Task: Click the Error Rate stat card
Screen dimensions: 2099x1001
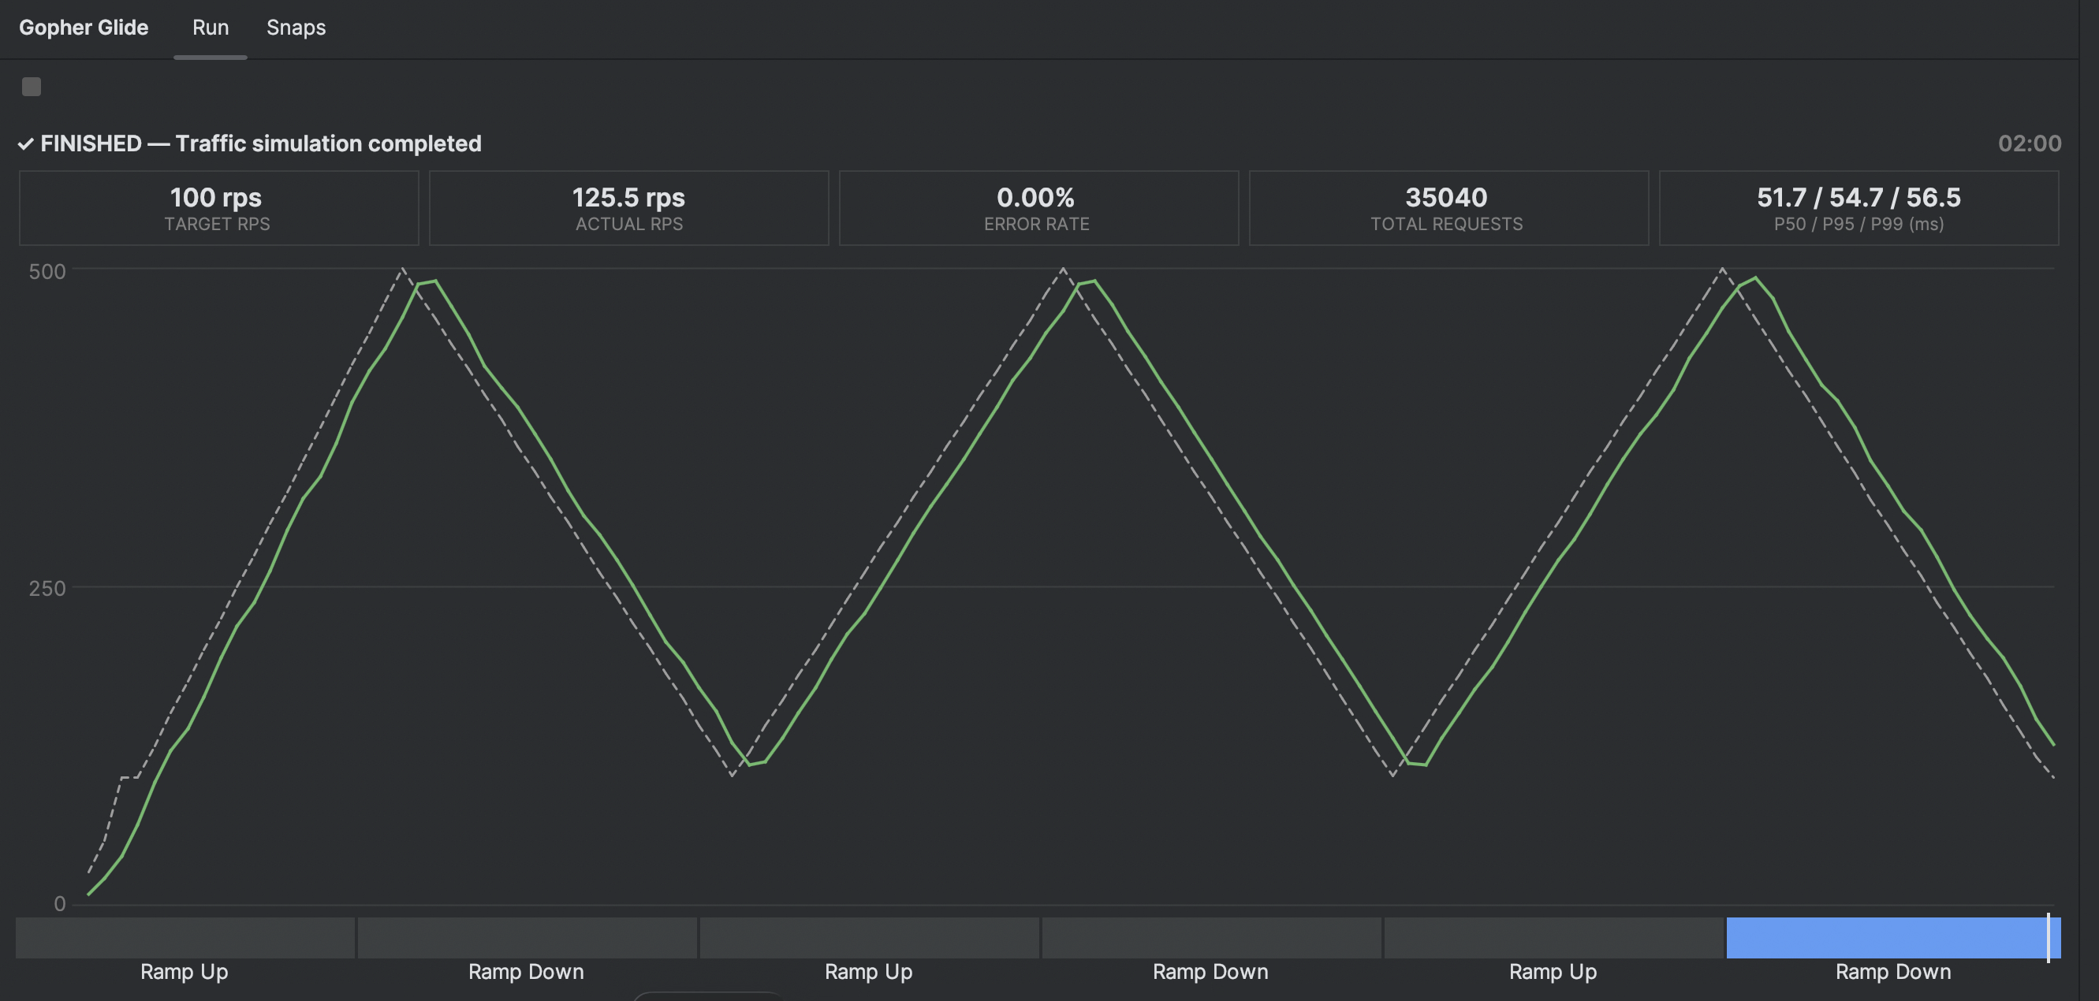Action: click(x=1038, y=208)
